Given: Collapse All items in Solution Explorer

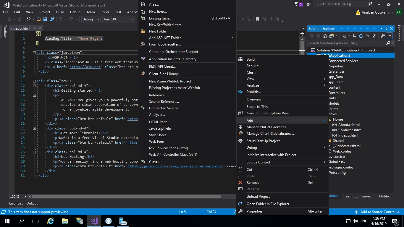Looking at the screenshot, I should pyautogui.click(x=368, y=36).
